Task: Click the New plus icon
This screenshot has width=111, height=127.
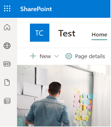Action: (33, 56)
